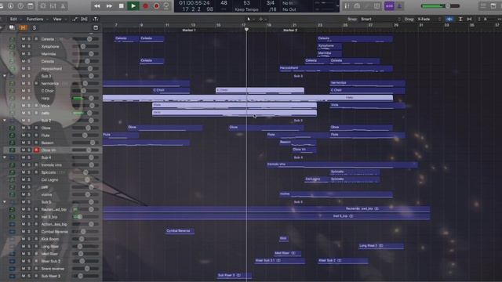The image size is (502, 282).
Task: Adjust the Harp track volume slider
Action: tap(85, 98)
